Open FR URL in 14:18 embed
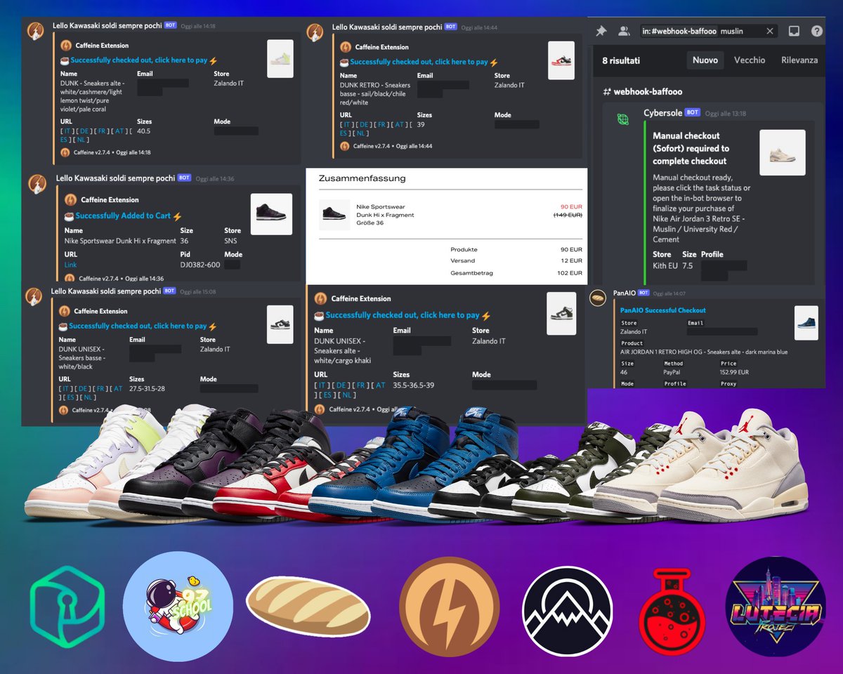 (103, 131)
